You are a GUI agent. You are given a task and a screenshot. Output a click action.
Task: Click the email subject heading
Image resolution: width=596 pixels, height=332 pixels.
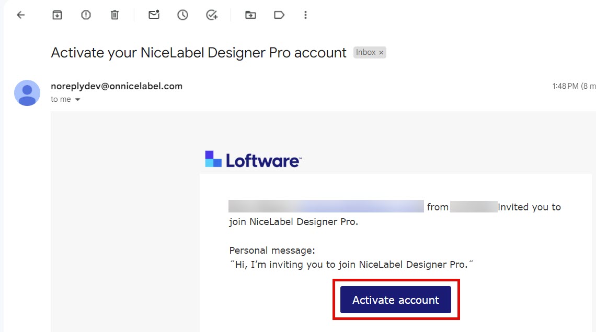(199, 53)
